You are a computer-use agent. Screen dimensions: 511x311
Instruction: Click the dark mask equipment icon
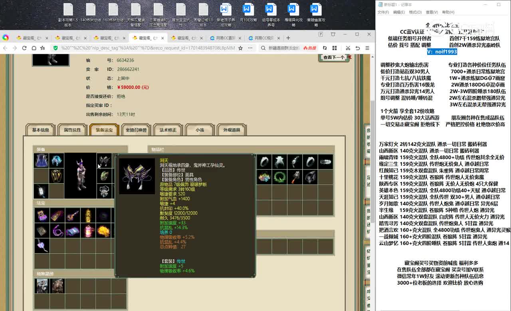point(104,161)
